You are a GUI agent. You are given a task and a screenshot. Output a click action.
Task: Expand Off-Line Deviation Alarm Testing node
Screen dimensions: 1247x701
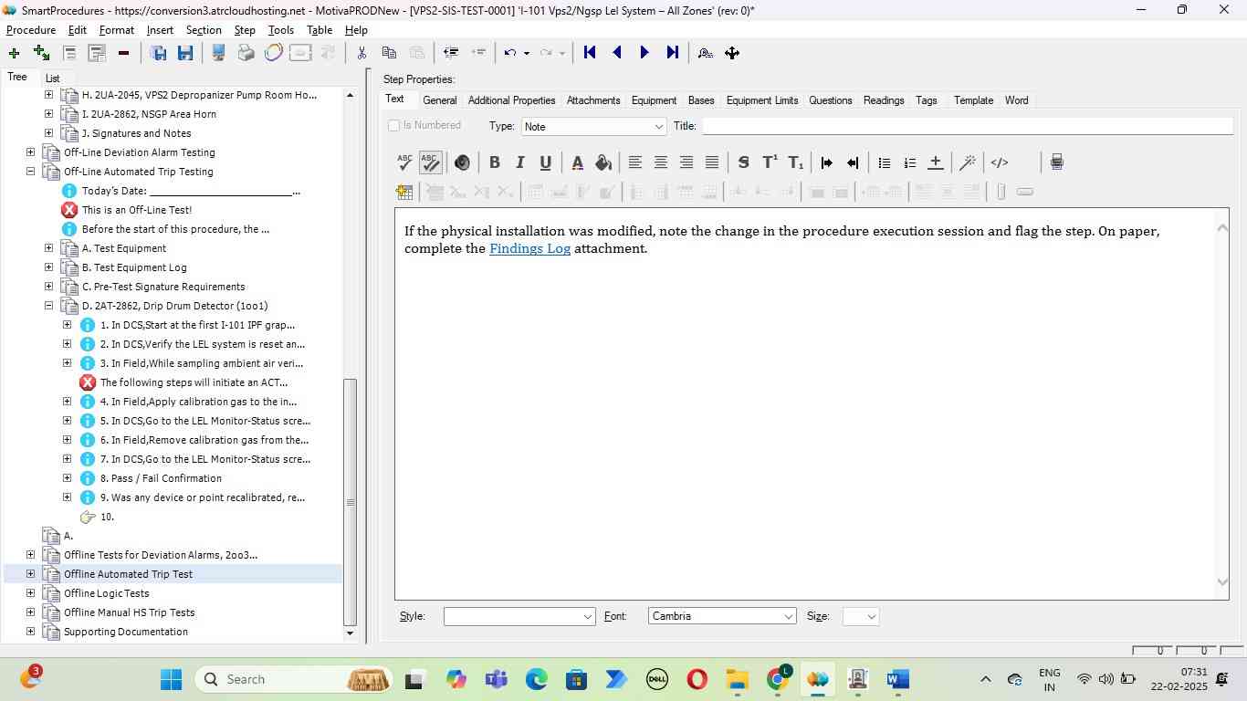(30, 152)
